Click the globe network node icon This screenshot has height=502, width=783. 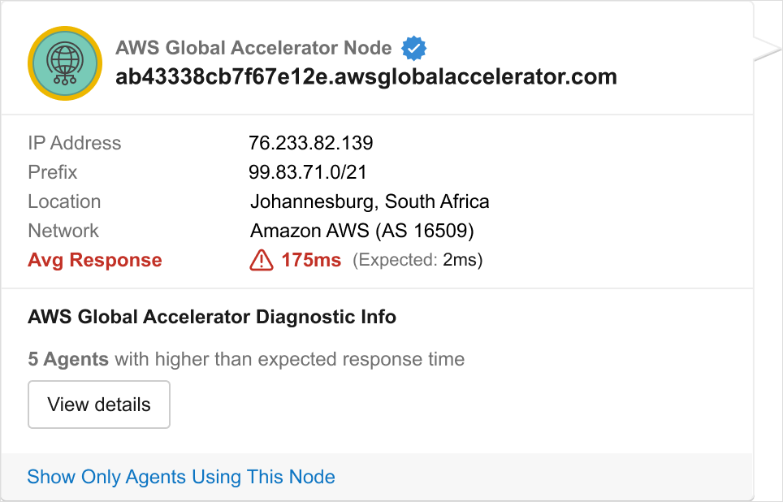click(65, 63)
